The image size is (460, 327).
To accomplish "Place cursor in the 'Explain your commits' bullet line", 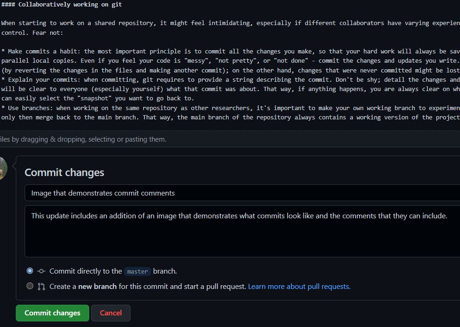I will [x=230, y=80].
